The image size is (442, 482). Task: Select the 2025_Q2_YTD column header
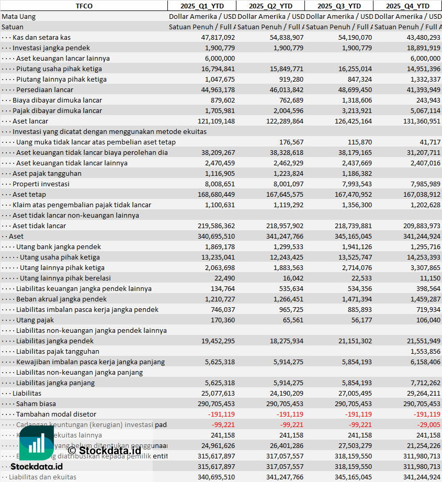[x=270, y=6]
